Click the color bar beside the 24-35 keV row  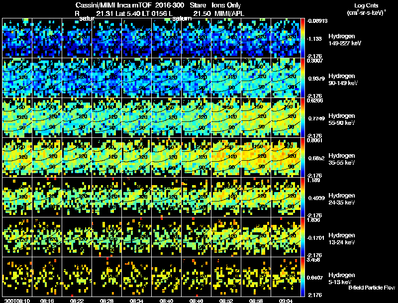click(302, 198)
